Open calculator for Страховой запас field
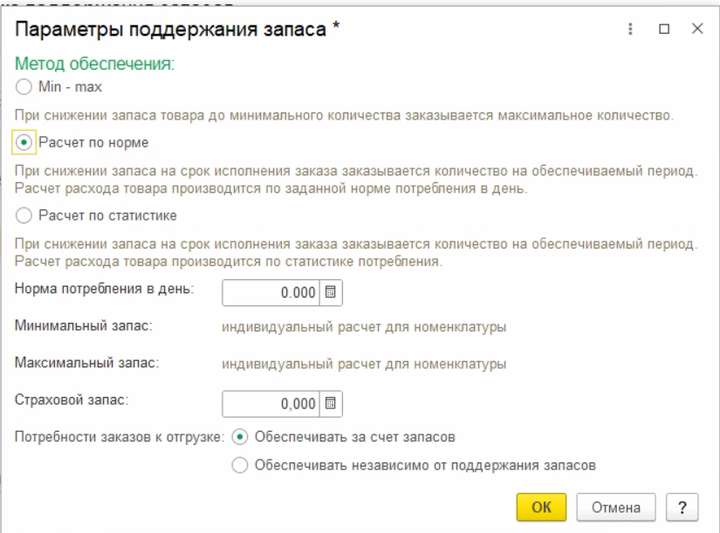This screenshot has width=720, height=533. [331, 403]
